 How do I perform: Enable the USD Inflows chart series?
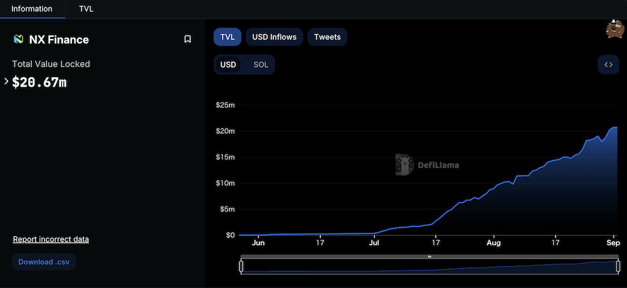275,37
